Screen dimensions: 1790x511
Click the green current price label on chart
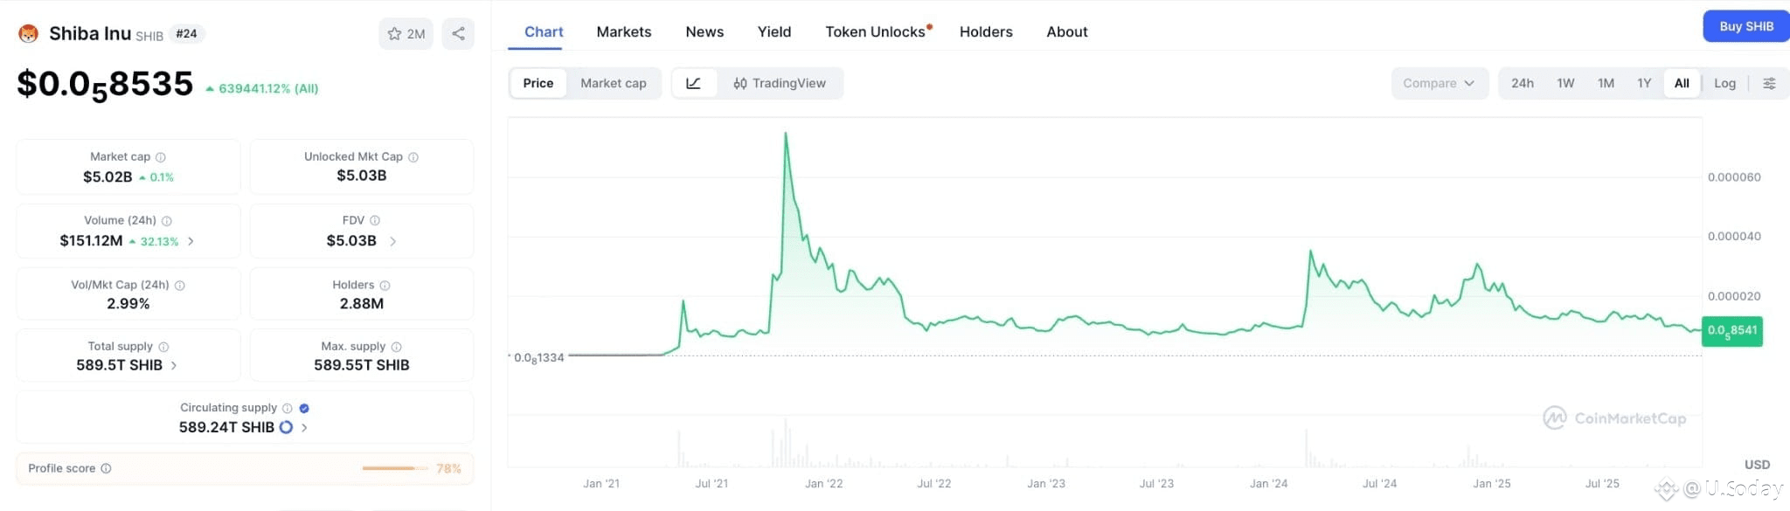click(1731, 331)
